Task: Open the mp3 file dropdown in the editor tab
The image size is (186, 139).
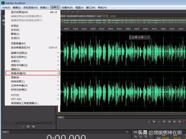Action: pos(104,16)
